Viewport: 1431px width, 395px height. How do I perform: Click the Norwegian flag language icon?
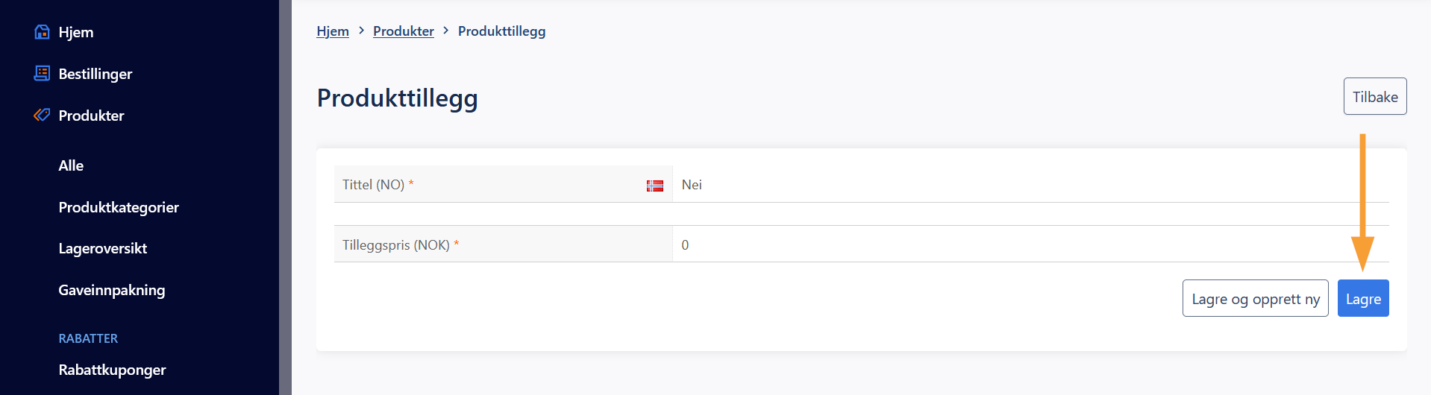[x=655, y=186]
